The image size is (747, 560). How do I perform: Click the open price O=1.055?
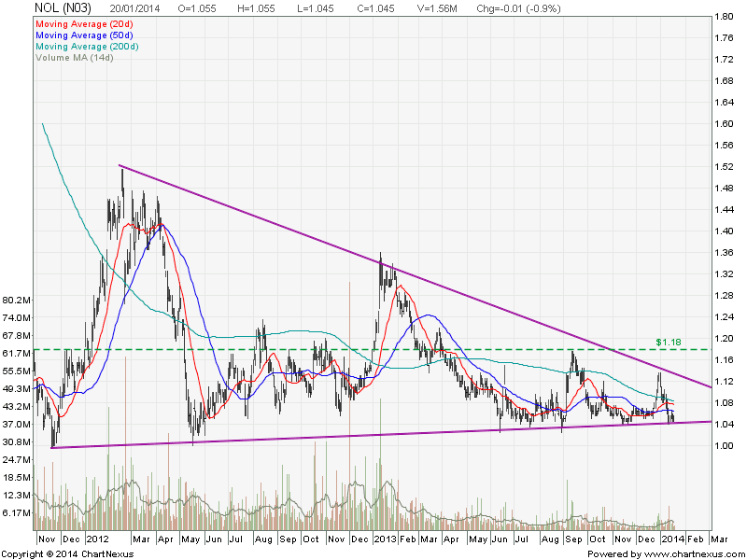197,8
